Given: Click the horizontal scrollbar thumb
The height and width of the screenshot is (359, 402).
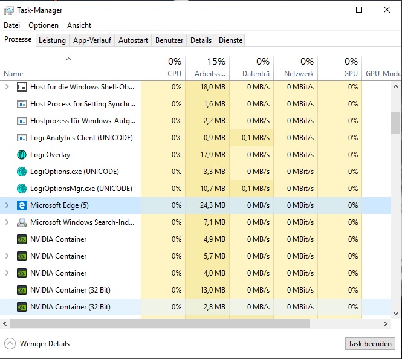Looking at the screenshot, I should [x=160, y=323].
